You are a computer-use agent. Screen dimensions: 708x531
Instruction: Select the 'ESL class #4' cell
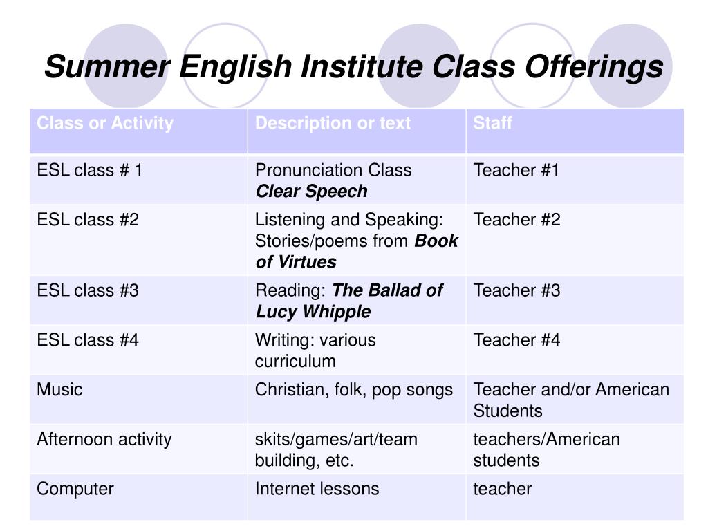pos(138,350)
